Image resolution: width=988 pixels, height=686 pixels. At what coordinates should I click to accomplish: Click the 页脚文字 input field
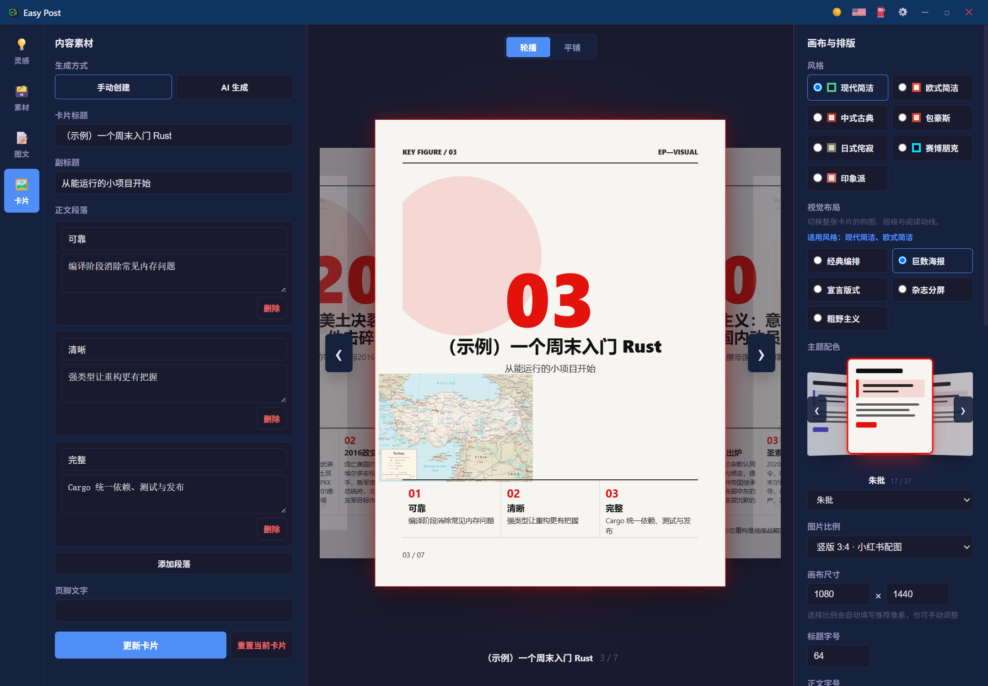pyautogui.click(x=174, y=611)
